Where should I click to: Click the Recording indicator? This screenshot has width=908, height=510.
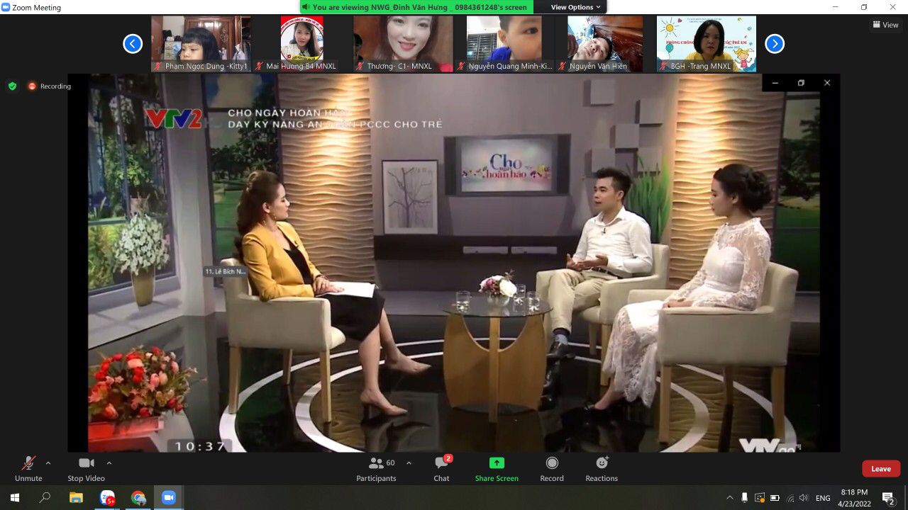click(50, 86)
